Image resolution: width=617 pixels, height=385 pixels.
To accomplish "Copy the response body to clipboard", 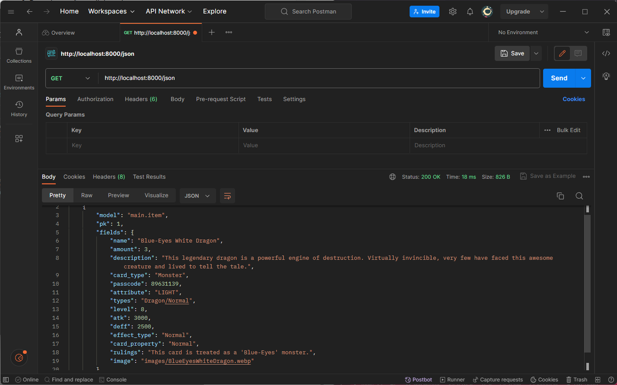I will click(560, 196).
